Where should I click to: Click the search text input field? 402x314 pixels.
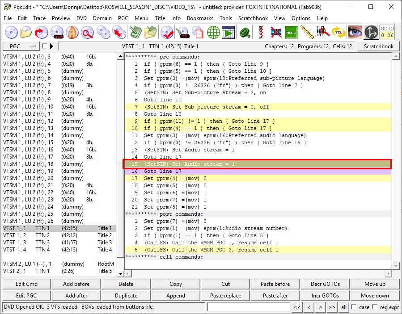click(x=248, y=307)
